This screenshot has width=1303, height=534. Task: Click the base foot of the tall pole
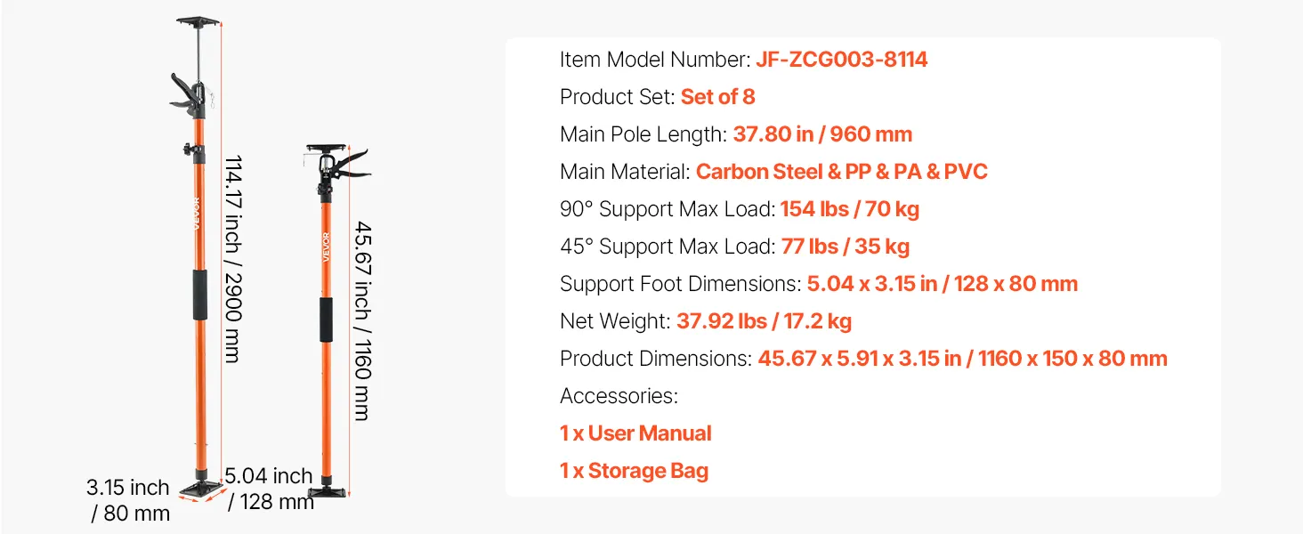(200, 489)
